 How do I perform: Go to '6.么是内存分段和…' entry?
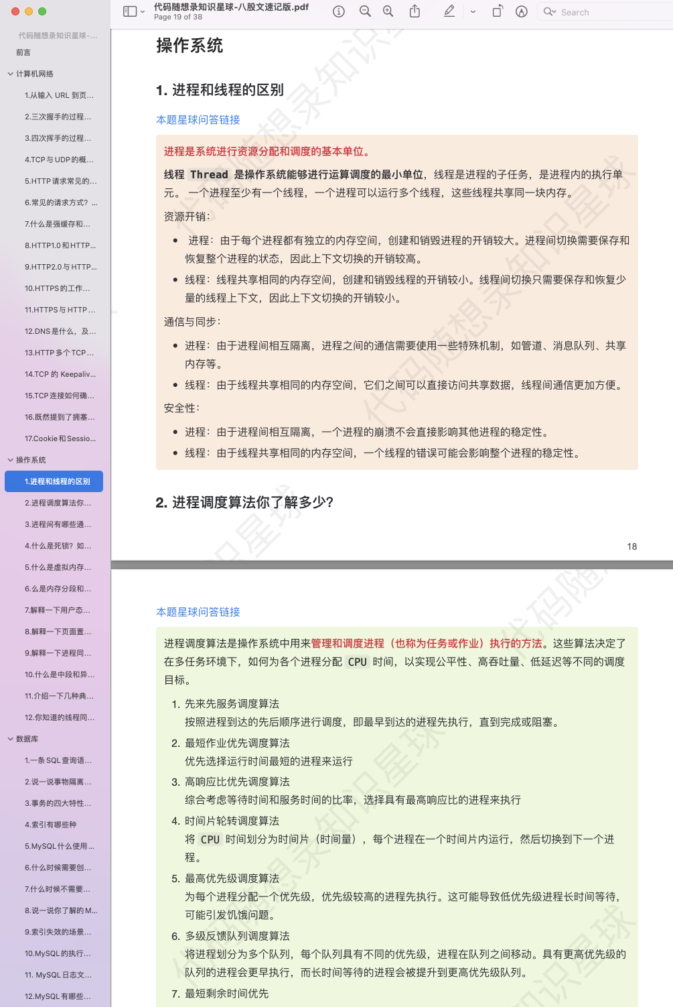pyautogui.click(x=58, y=589)
